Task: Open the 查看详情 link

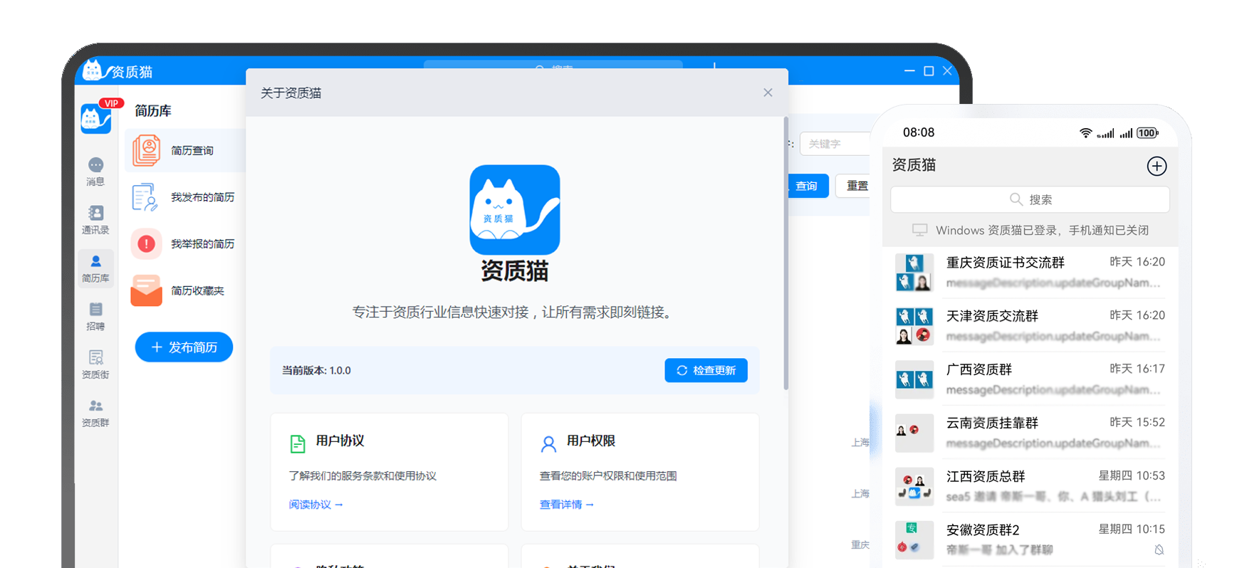Action: (566, 505)
